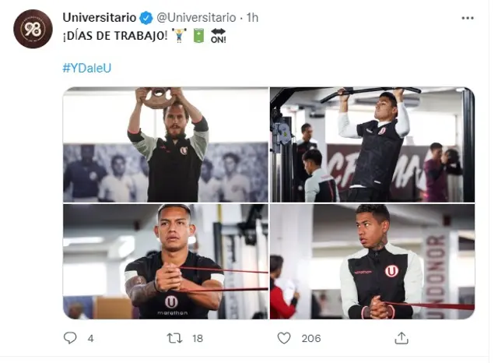Image resolution: width=498 pixels, height=363 pixels.
Task: Click the 206 likes count
Action: (x=311, y=338)
